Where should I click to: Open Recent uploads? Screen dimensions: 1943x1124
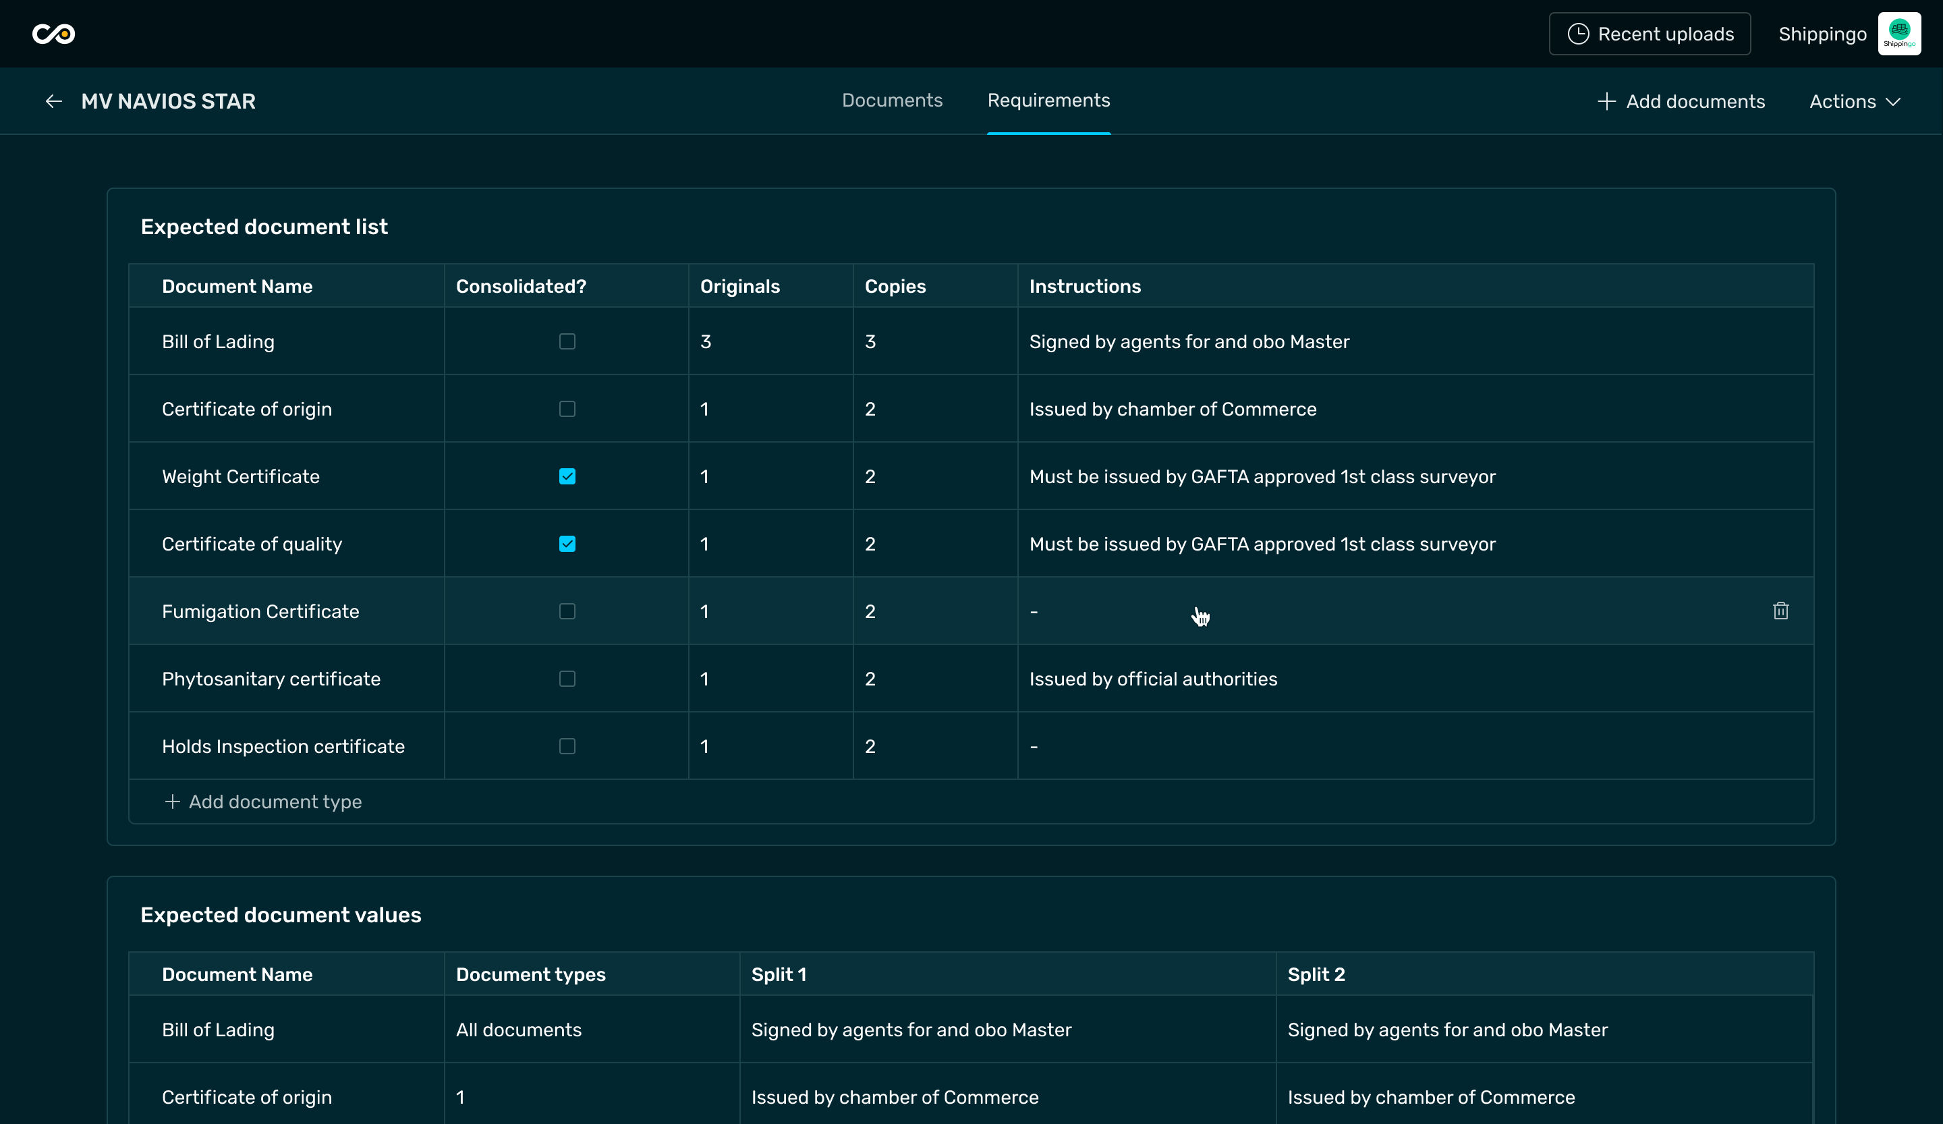click(x=1664, y=34)
